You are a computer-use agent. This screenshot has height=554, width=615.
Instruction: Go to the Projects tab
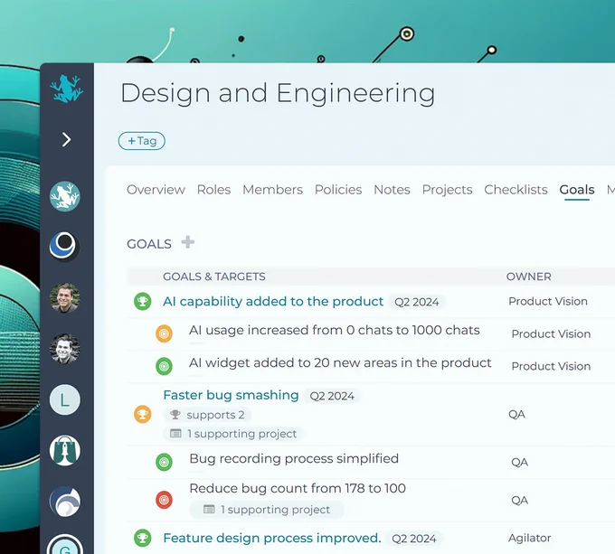click(x=447, y=190)
